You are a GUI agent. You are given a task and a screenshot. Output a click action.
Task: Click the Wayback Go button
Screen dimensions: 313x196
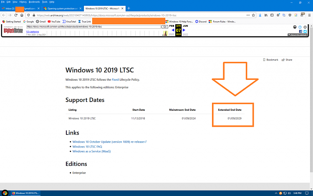(165, 27)
